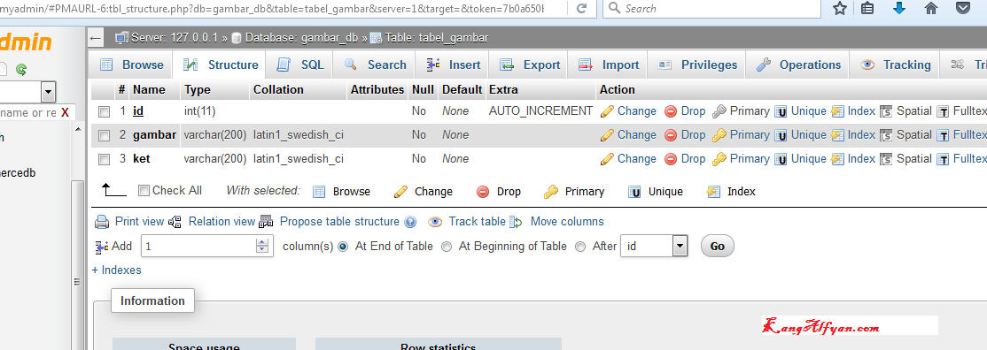Click number of columns spinner arrows
This screenshot has width=987, height=350.
[x=262, y=247]
